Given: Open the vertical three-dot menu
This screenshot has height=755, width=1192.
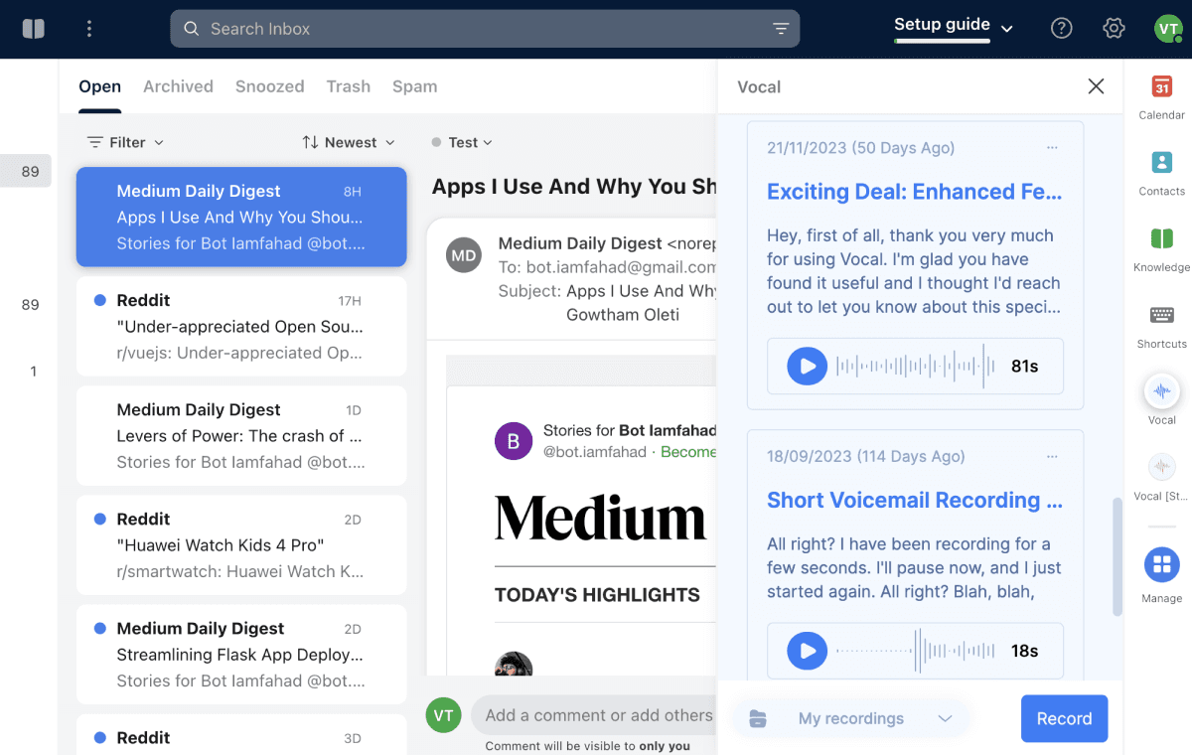Looking at the screenshot, I should point(89,29).
